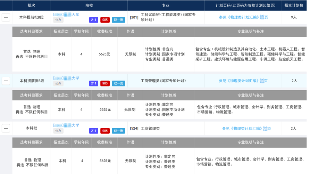Viewport: 310px width, 174px height.
Task: Click the 2人 count in the 国家专项计划 工商管理类 row
Action: pyautogui.click(x=294, y=81)
